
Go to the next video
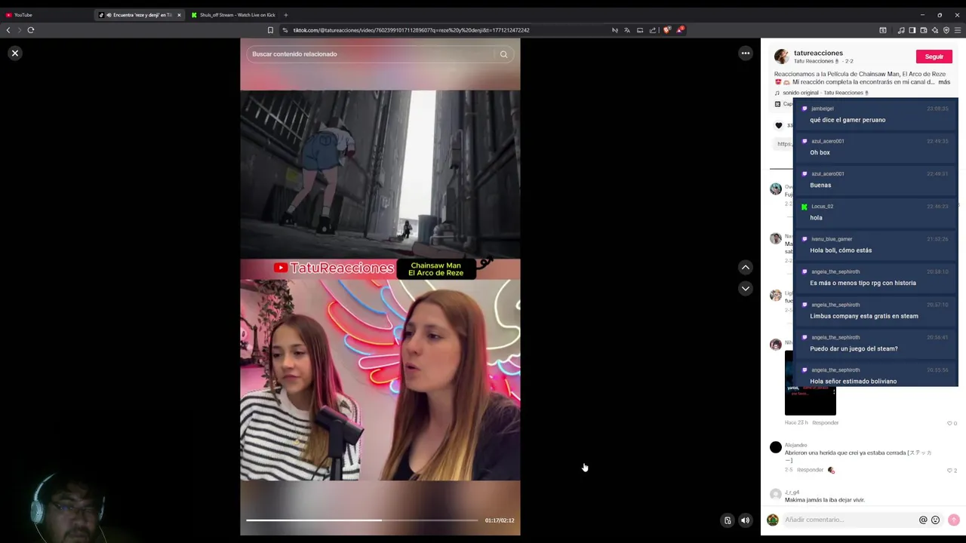[x=745, y=288]
